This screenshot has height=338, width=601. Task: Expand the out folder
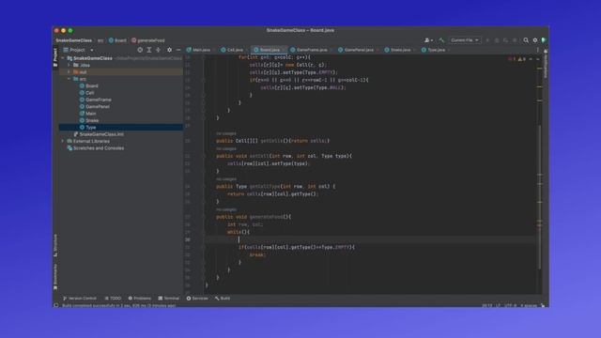[x=69, y=72]
